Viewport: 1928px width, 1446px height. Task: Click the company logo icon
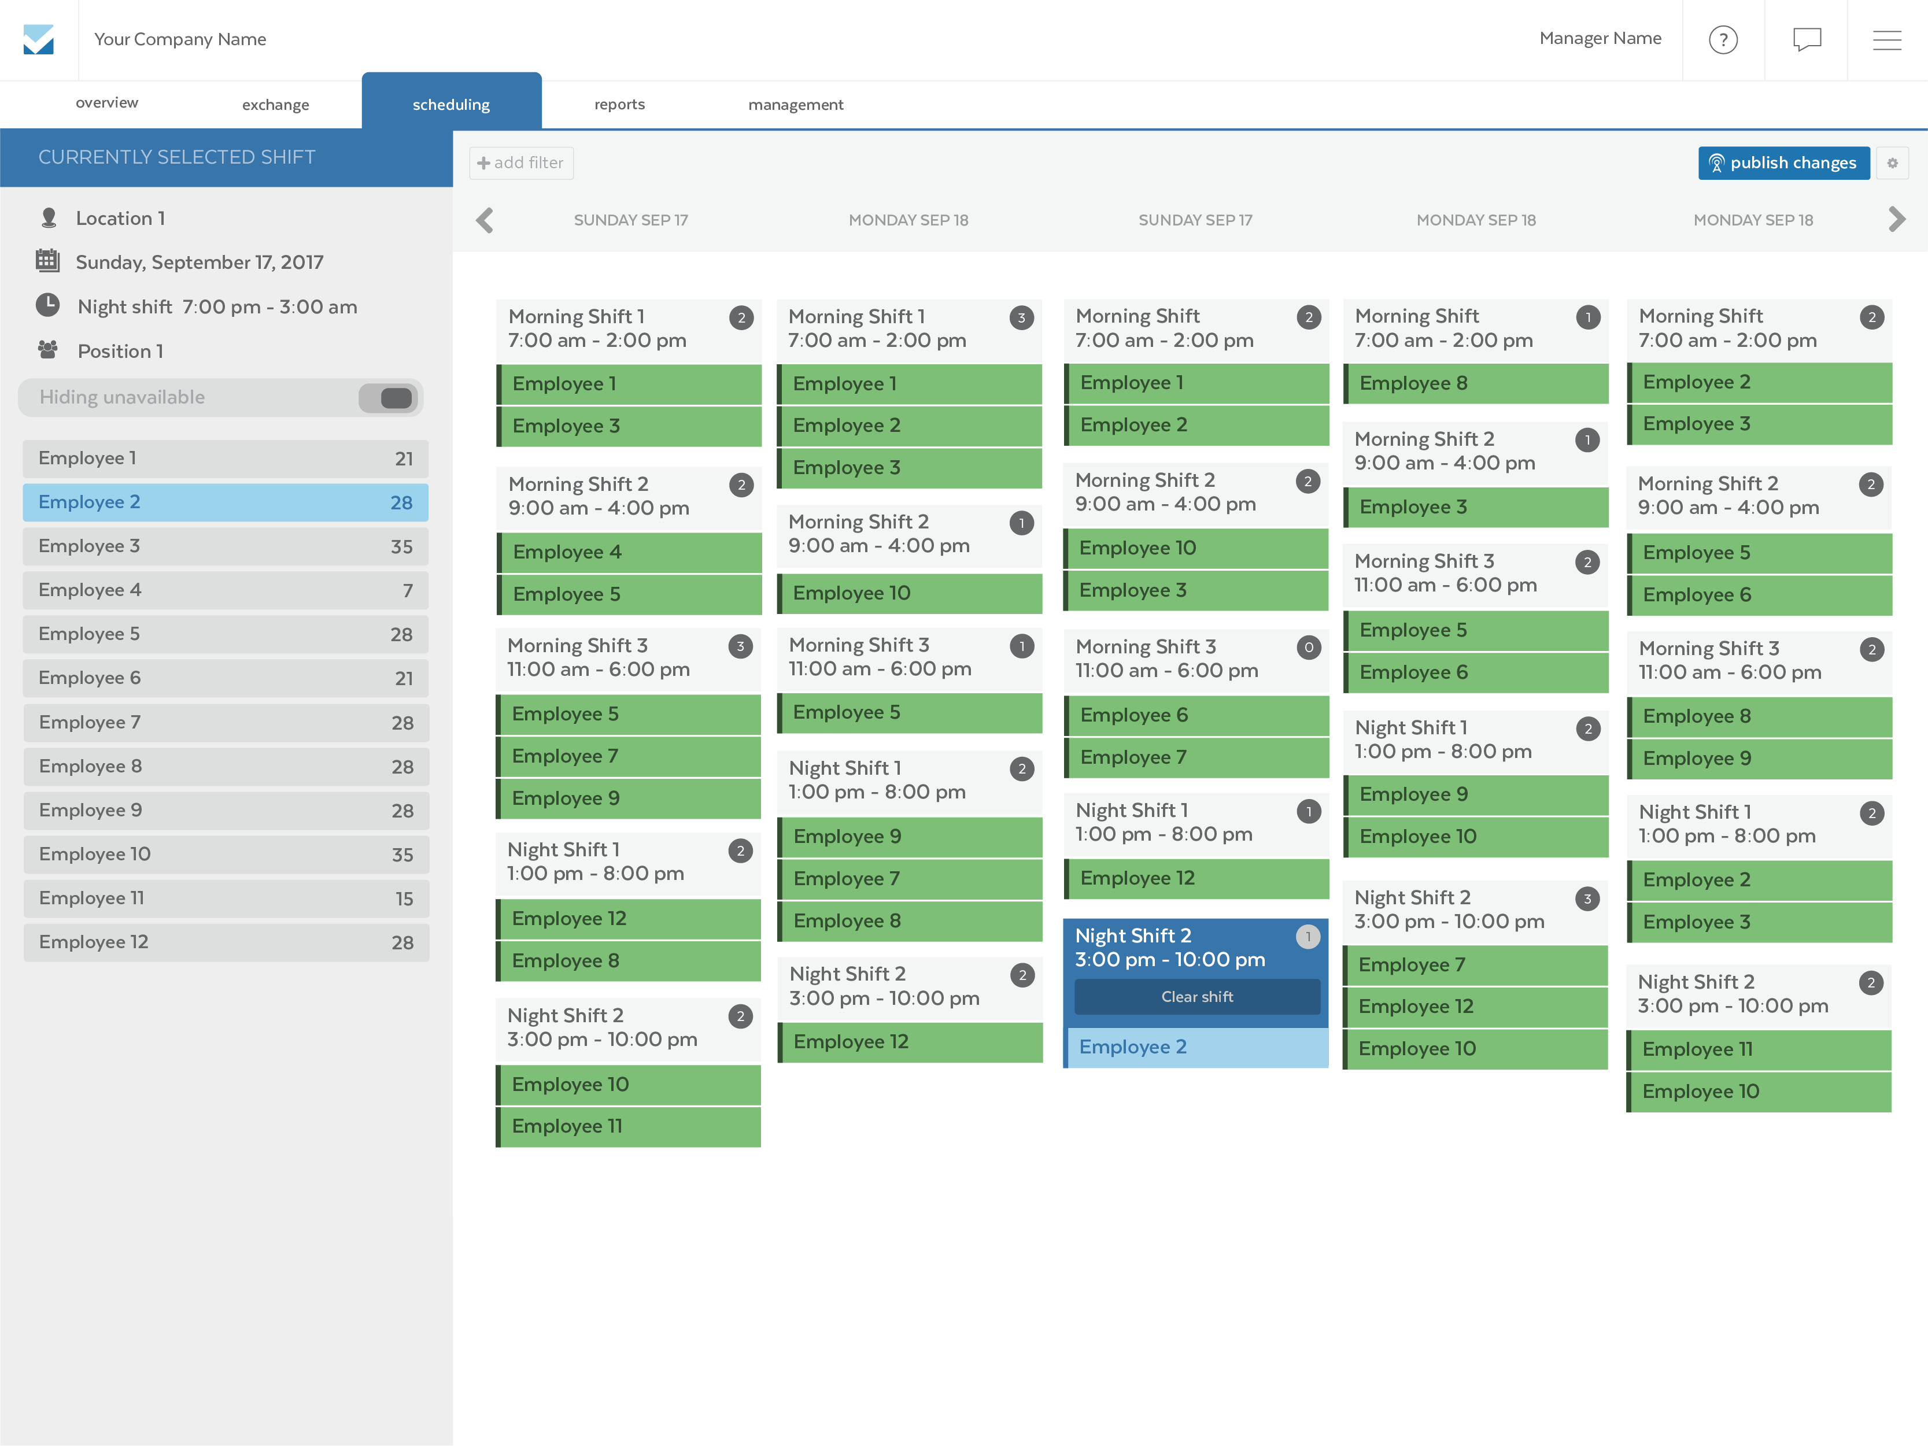click(39, 39)
